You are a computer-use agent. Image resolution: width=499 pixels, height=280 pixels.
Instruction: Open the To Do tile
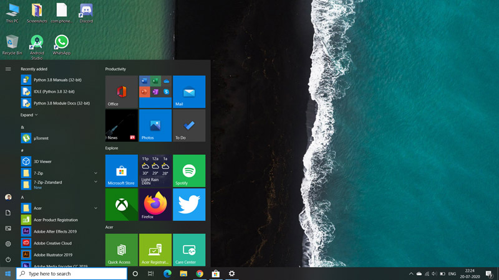[189, 126]
